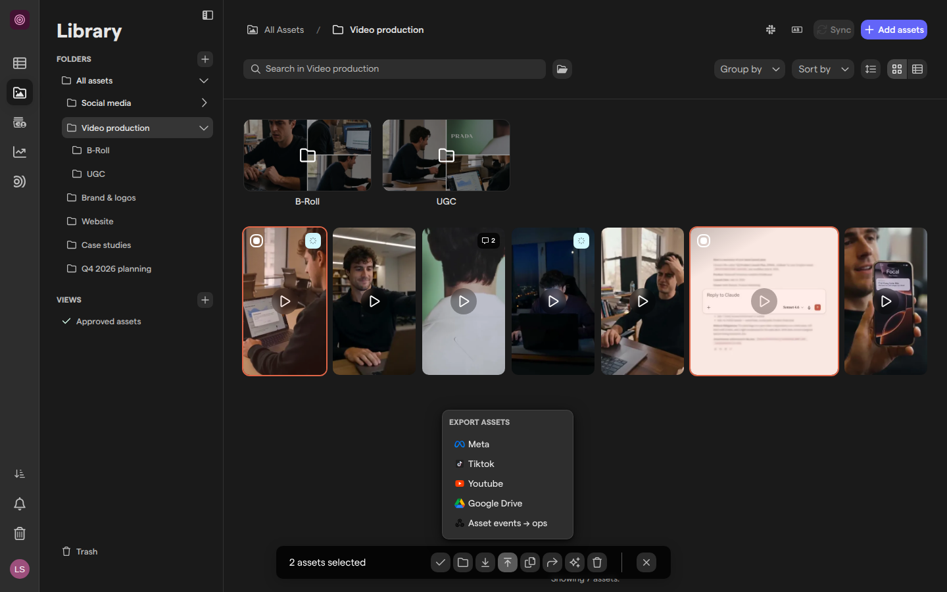Open the table view in left rail

pyautogui.click(x=20, y=63)
